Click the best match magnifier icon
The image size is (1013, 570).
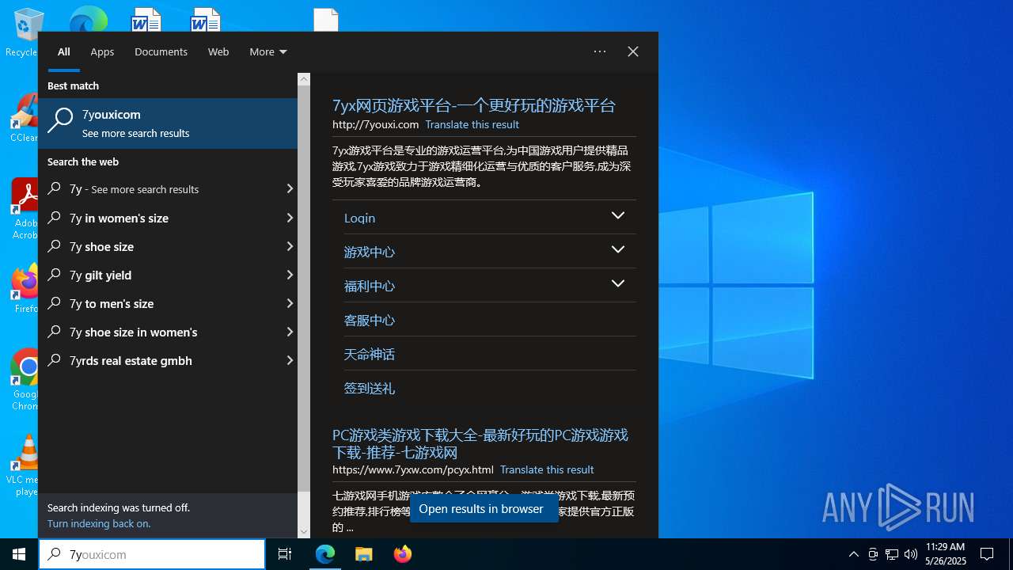click(60, 120)
